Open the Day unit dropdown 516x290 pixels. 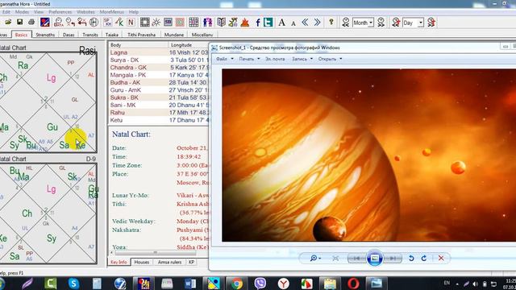[421, 23]
